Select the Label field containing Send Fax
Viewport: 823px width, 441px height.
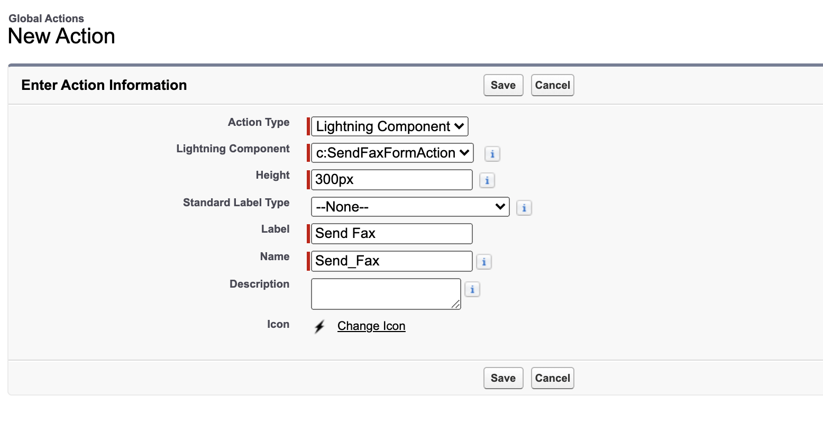(391, 233)
